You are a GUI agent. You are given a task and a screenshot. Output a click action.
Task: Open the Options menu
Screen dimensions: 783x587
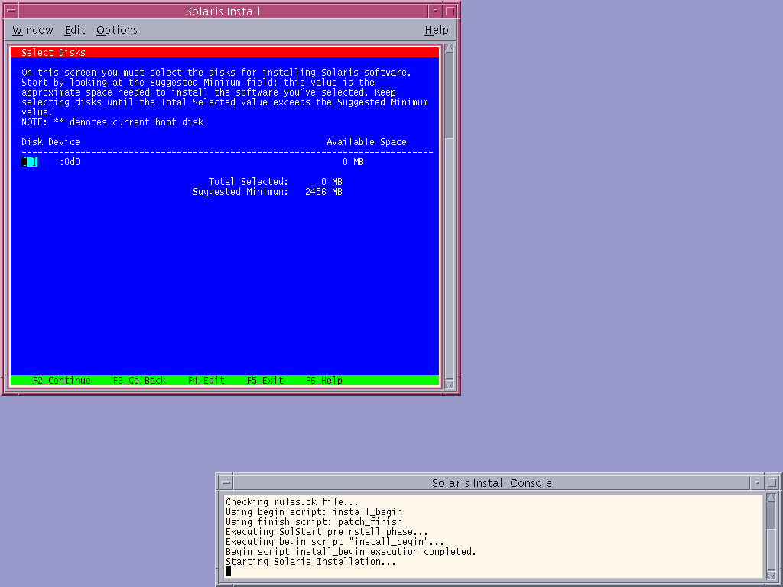pyautogui.click(x=117, y=30)
